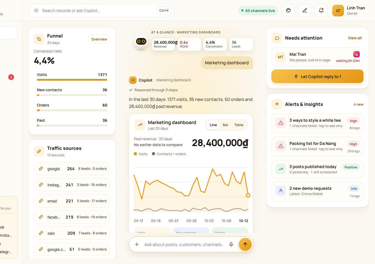Open the email traffic source row
This screenshot has height=264, width=375.
(72, 201)
